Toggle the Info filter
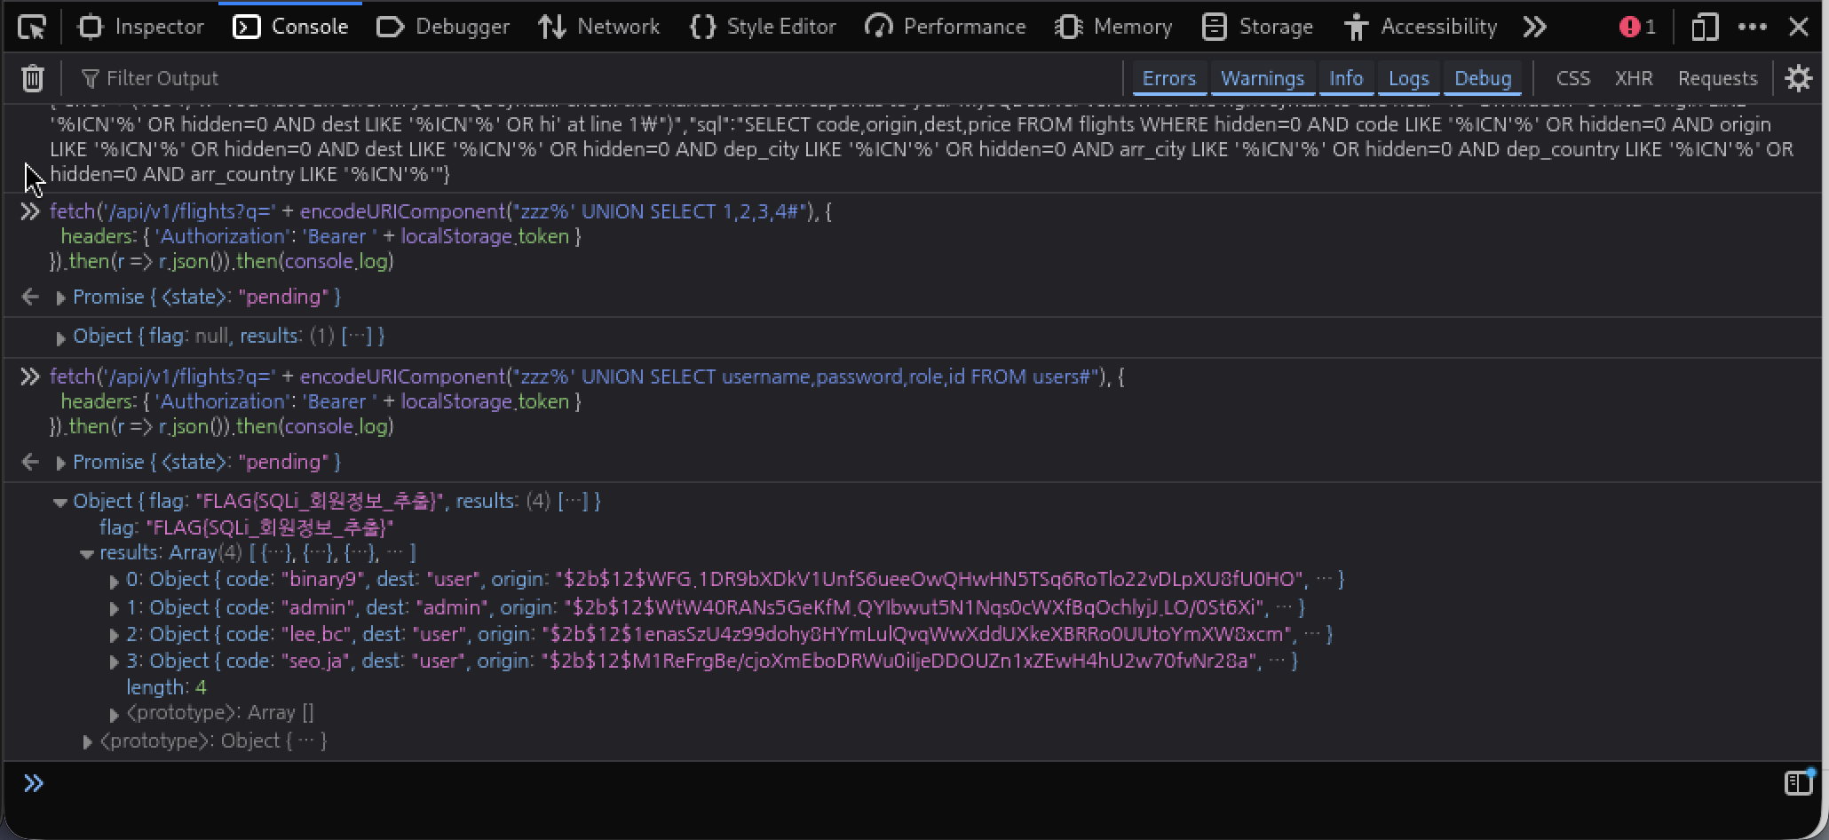 [1346, 78]
